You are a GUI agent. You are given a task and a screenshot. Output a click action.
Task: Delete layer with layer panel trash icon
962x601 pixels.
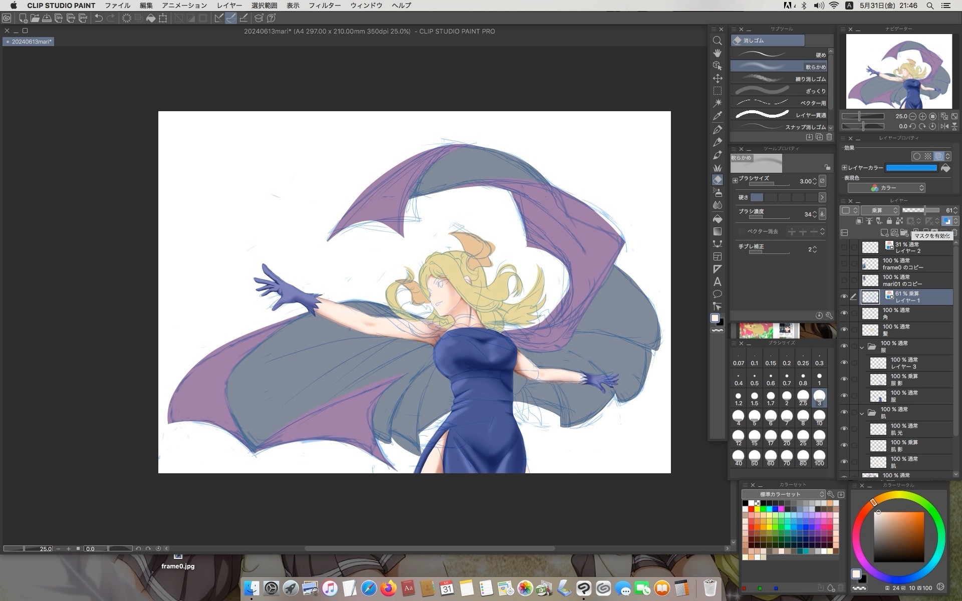(x=954, y=232)
